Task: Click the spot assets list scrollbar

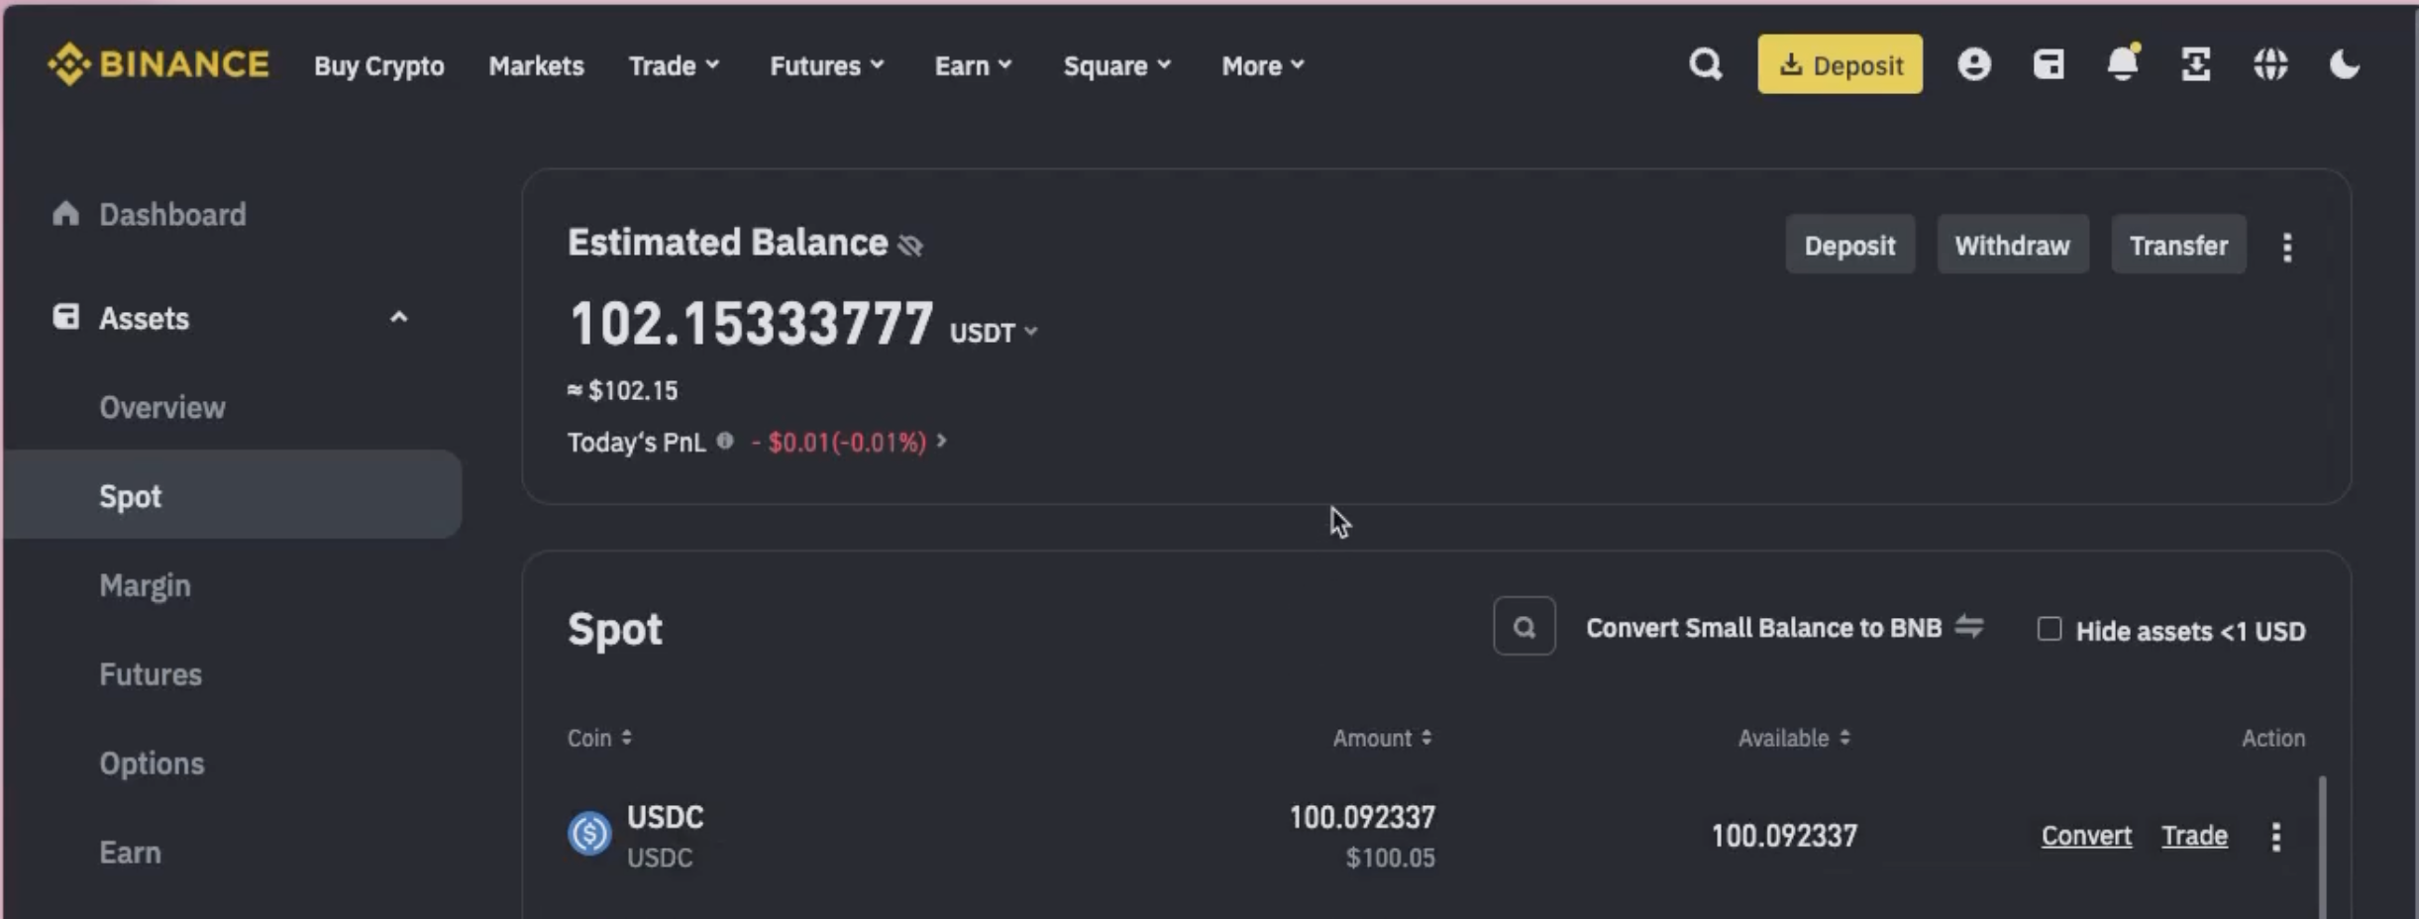Action: (x=2322, y=847)
